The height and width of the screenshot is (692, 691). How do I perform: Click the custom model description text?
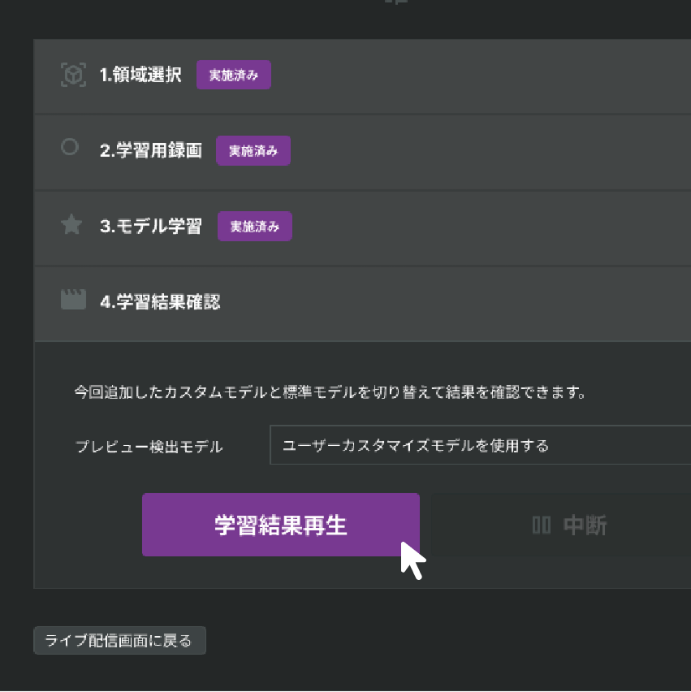coord(330,393)
